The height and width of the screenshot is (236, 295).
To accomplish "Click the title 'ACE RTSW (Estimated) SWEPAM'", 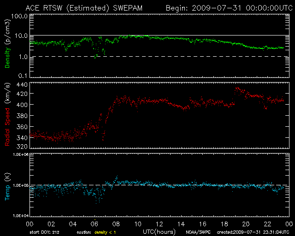I will pos(84,8).
